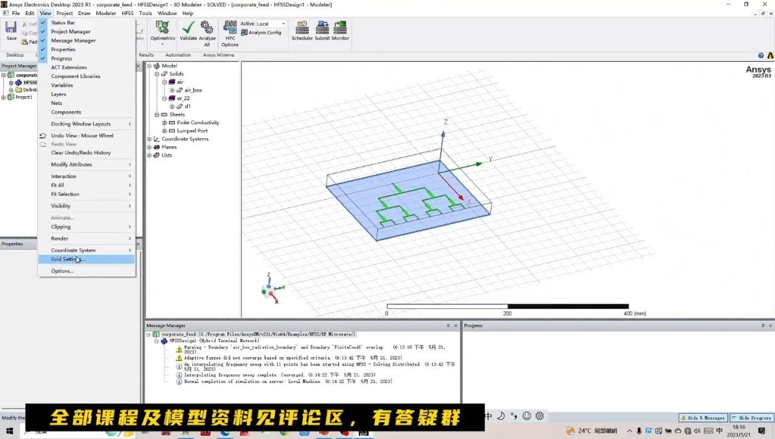Open the Project menu
The image size is (775, 439).
coord(64,14)
